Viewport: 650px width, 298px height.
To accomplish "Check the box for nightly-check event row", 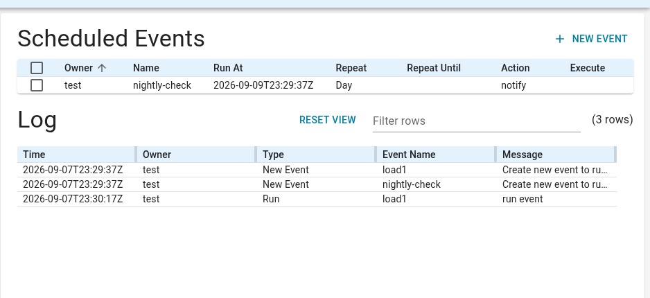I will (x=37, y=85).
